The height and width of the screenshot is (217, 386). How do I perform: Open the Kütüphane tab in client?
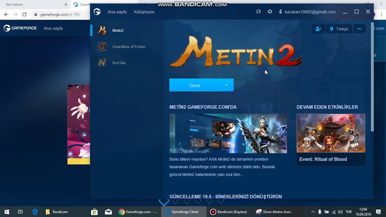pos(144,12)
